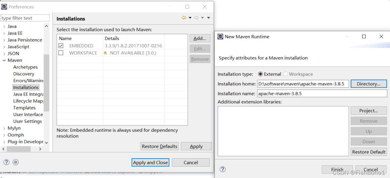Image resolution: width=390 pixels, height=178 pixels.
Task: Toggle the EMBEDDED installation checkbox
Action: tap(61, 46)
